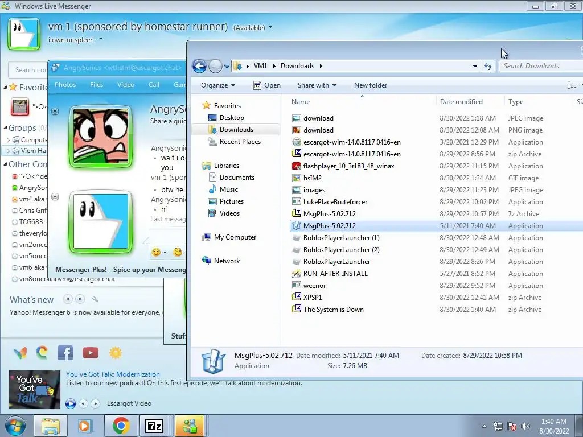Collapse AngrySonics display picture in chat
The height and width of the screenshot is (437, 583).
click(55, 111)
